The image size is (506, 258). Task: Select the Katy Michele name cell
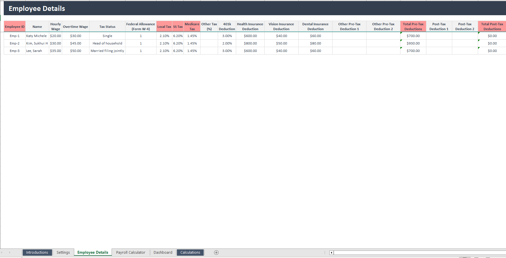pyautogui.click(x=37, y=36)
